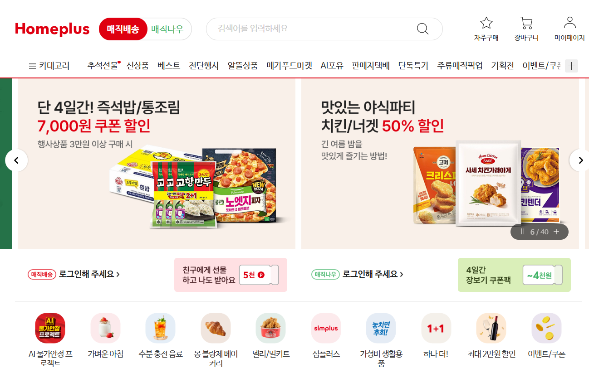Screen dimensions: 589x373
Task: Expand more navigation items with plus button
Action: coord(572,66)
